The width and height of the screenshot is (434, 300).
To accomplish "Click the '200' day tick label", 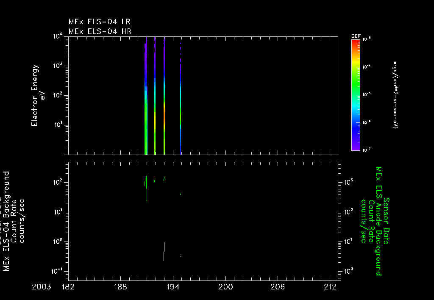I will click(225, 287).
